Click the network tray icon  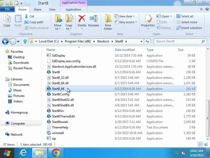[177, 153]
